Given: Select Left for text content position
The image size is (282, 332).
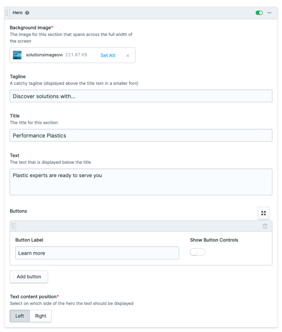Looking at the screenshot, I should [x=19, y=316].
